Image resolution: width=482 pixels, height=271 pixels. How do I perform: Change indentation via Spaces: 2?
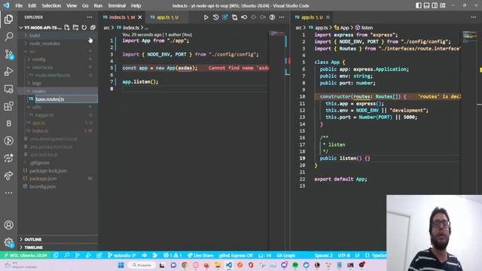tap(323, 255)
